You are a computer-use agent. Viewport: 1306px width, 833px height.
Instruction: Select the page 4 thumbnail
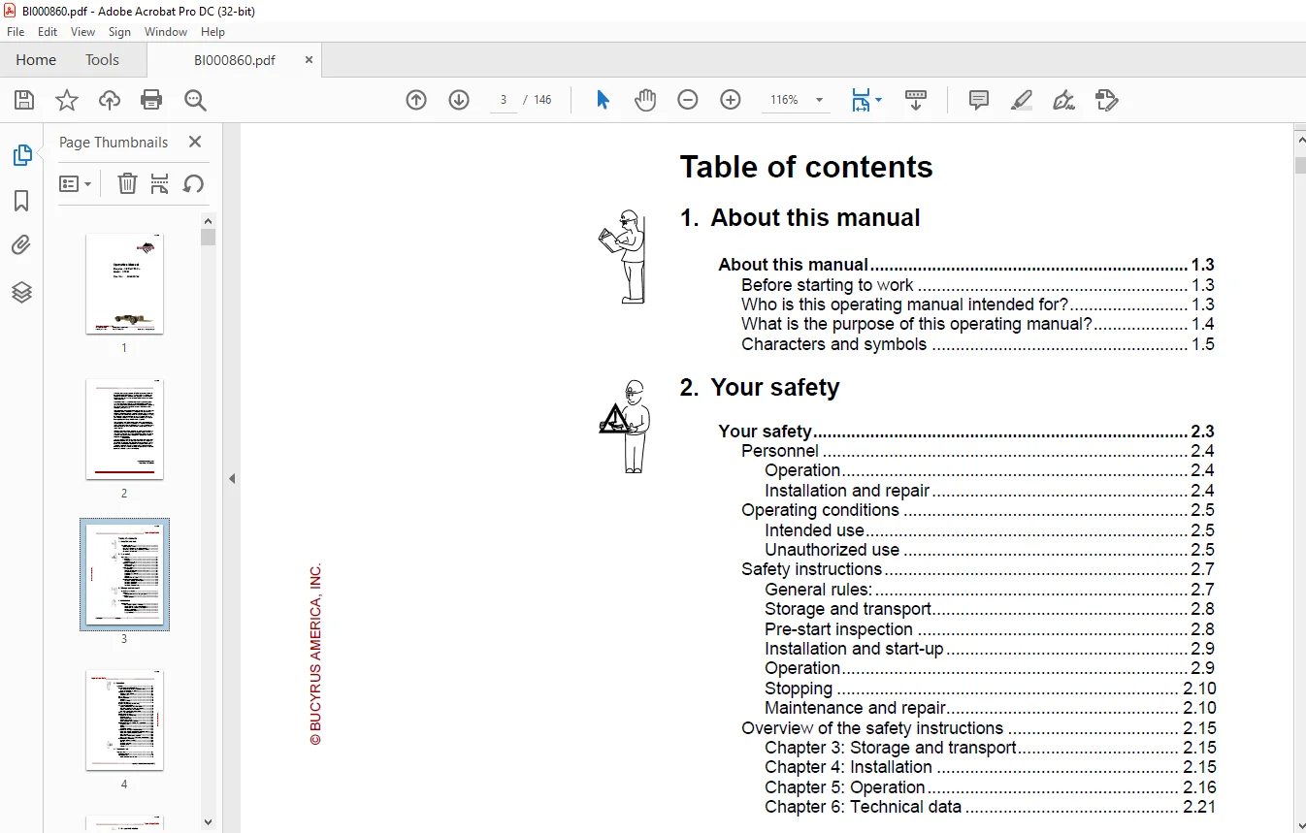[x=124, y=721]
